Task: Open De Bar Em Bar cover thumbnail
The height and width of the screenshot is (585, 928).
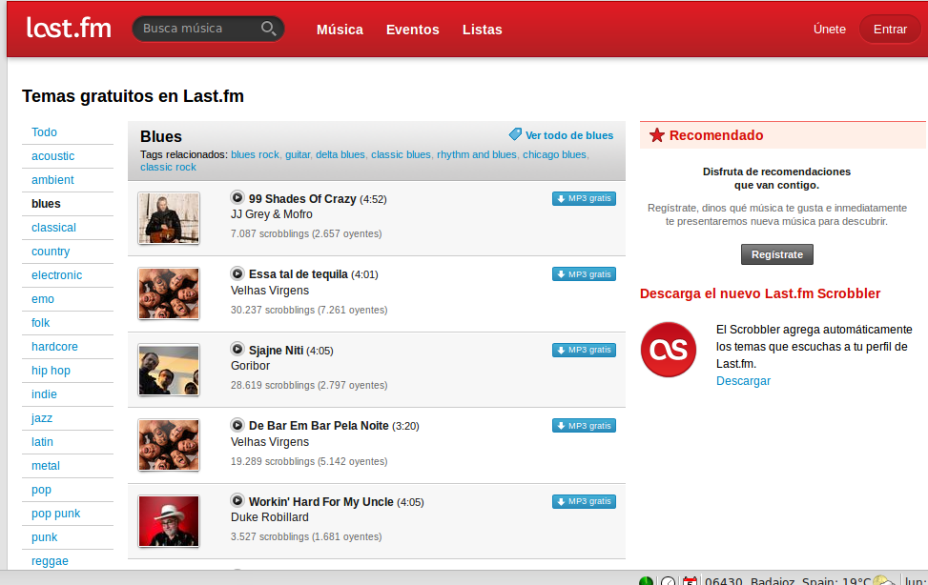Action: click(x=169, y=445)
